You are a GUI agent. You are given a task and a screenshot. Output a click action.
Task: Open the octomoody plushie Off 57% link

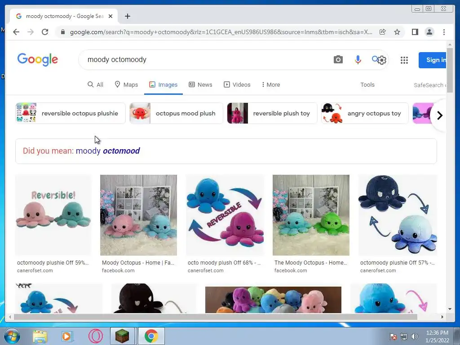(x=398, y=262)
